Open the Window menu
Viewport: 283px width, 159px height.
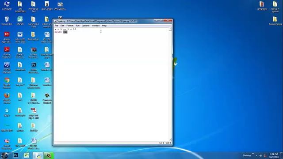pos(96,26)
